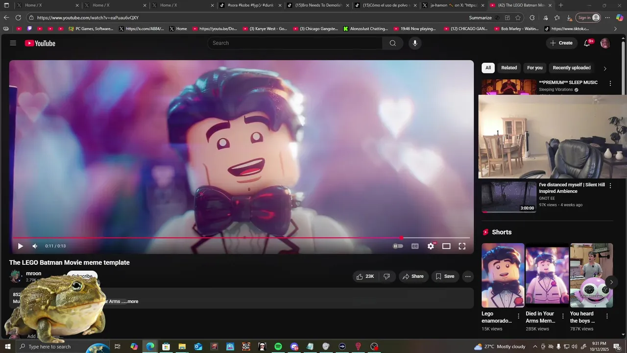Subscribe to the mroon channel
The image size is (627, 353).
82,276
